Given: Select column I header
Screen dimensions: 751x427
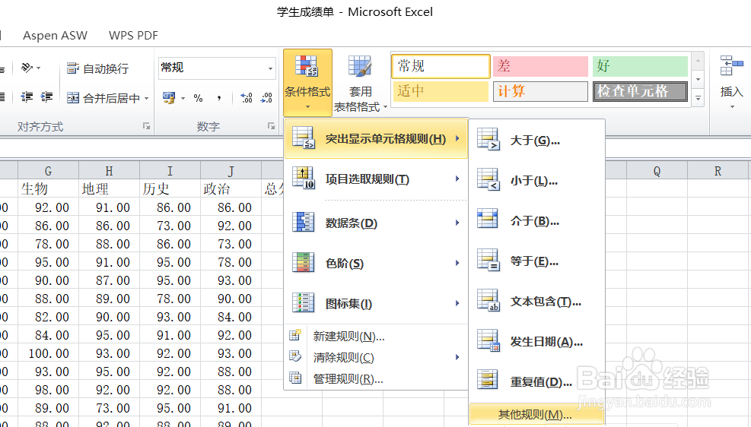Looking at the screenshot, I should (x=170, y=171).
